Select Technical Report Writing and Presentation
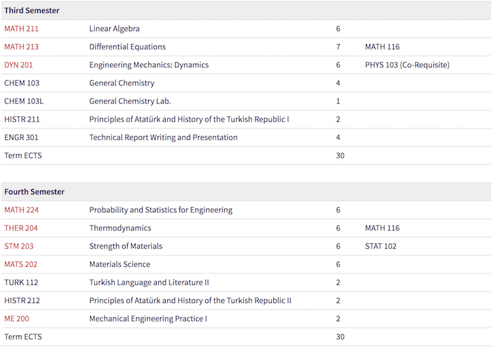Viewport: 493px width, 348px height. (x=163, y=137)
